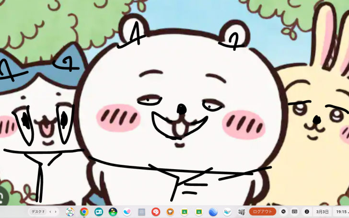Open the デスク7 desk button
Viewport: 349px width, 218px height.
pos(38,212)
